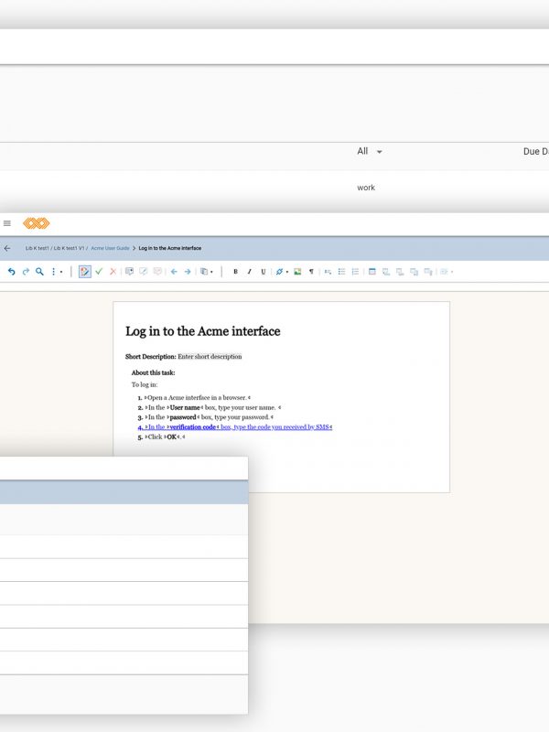Insert a bulleted list

pyautogui.click(x=341, y=271)
